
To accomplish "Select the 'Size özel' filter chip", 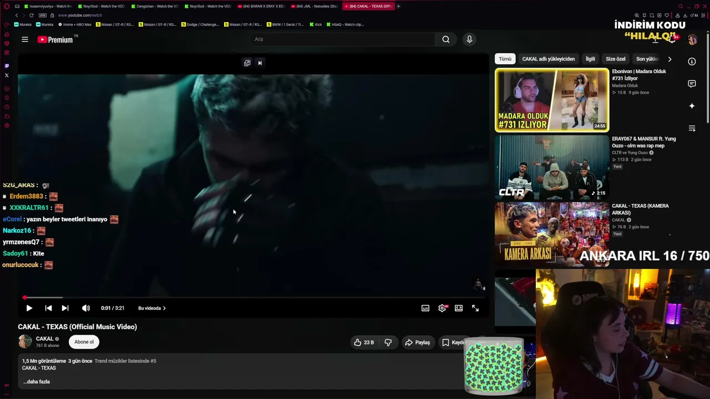I will pyautogui.click(x=616, y=59).
